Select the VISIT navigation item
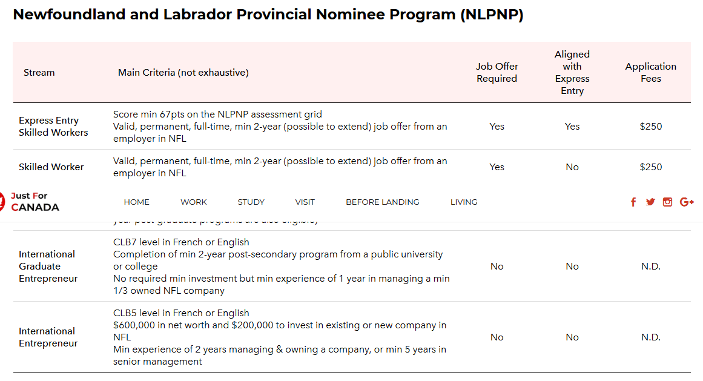The height and width of the screenshot is (381, 703). click(305, 202)
